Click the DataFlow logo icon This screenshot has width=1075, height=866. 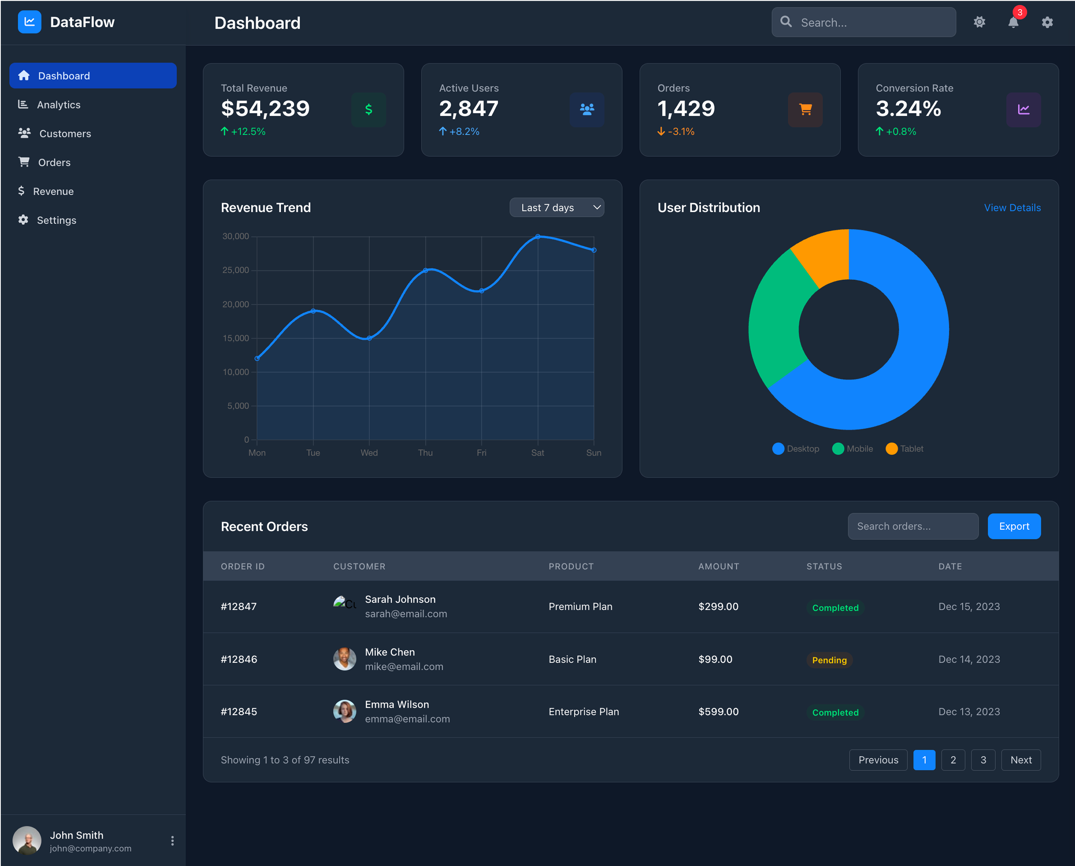[29, 22]
